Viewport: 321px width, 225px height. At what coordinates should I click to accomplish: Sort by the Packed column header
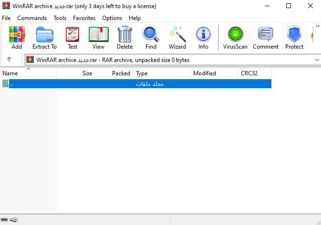point(114,73)
